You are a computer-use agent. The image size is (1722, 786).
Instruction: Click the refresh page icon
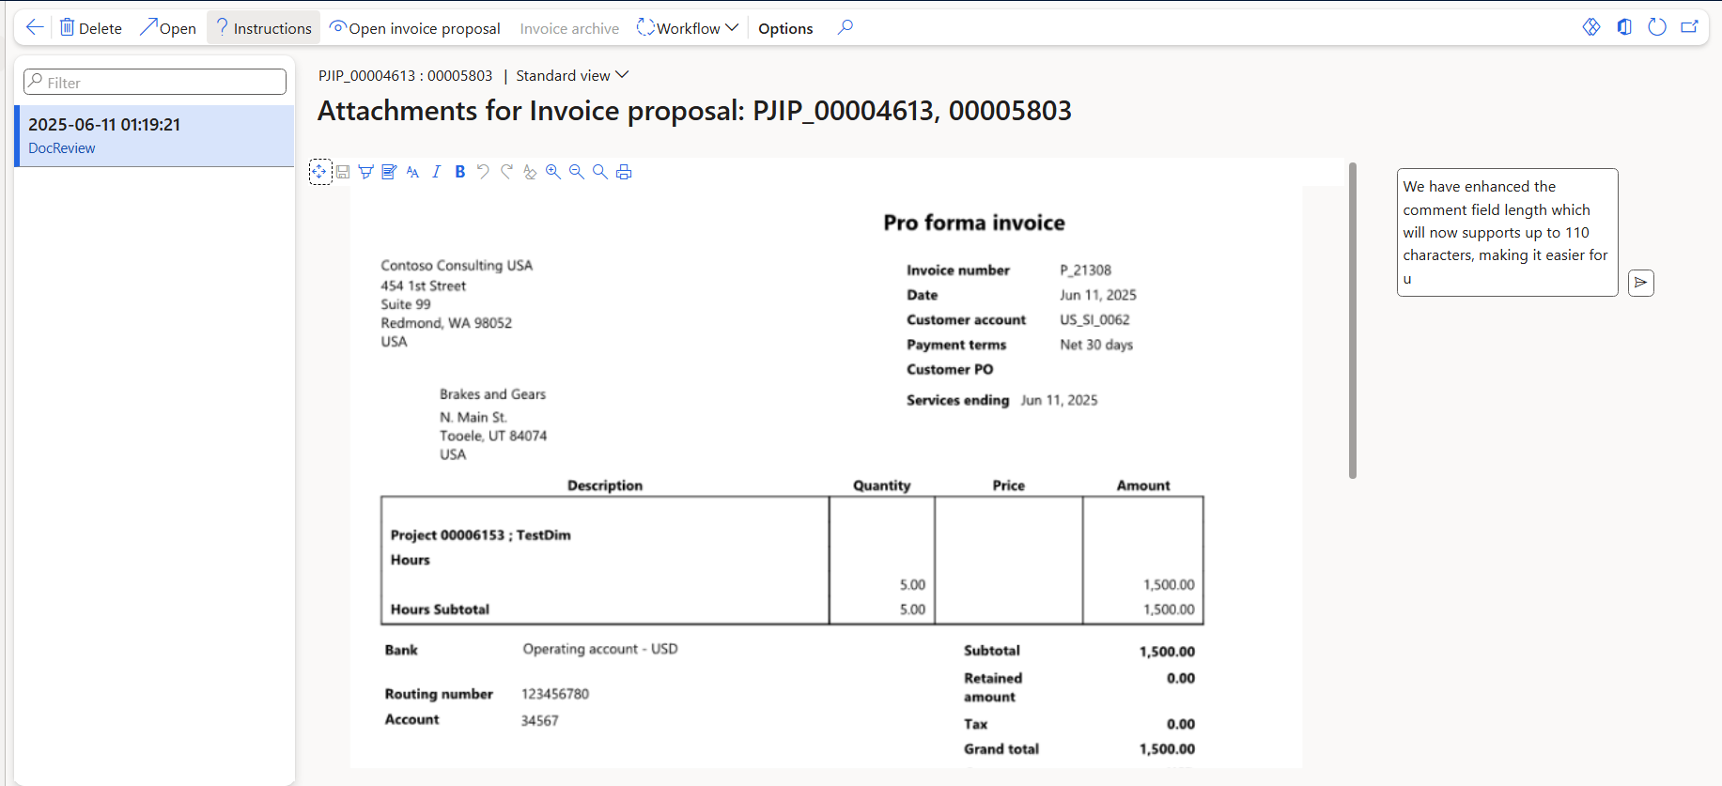[1657, 27]
